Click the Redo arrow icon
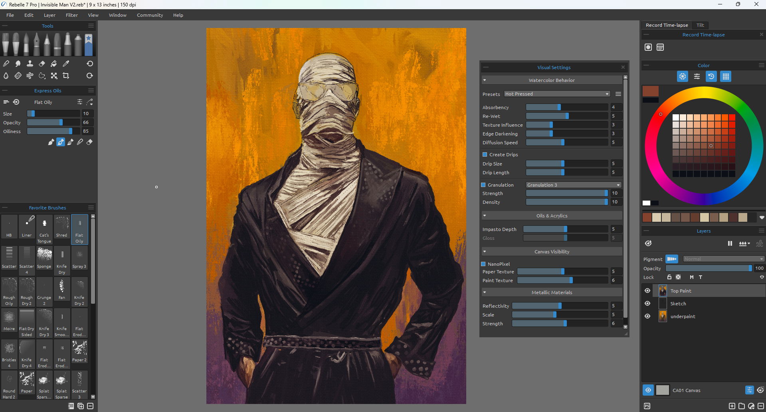The height and width of the screenshot is (412, 766). (90, 76)
